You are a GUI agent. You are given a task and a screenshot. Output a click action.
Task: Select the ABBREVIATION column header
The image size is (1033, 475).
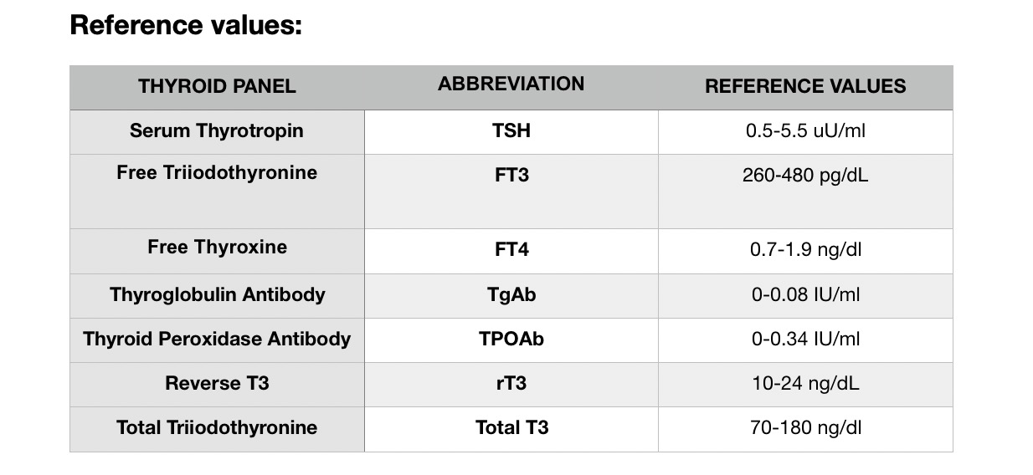(511, 84)
